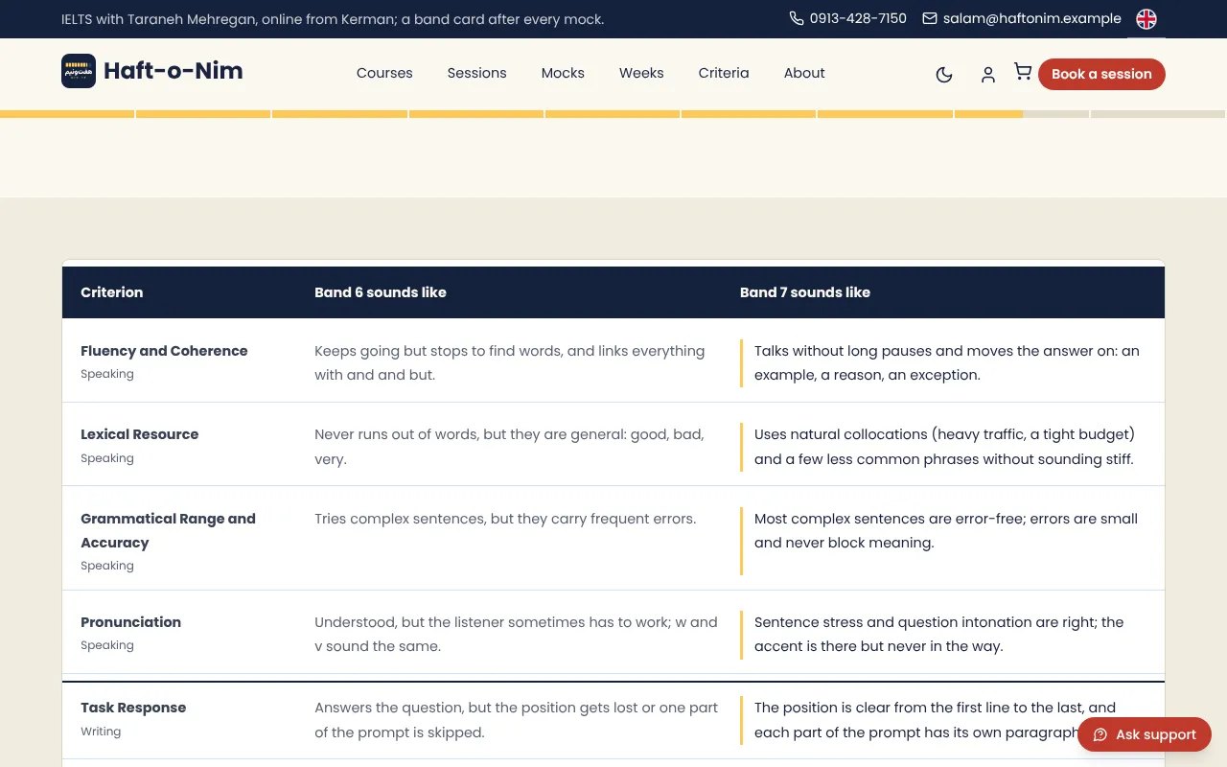The width and height of the screenshot is (1227, 767).
Task: Open the Mocks navigation link
Action: click(x=563, y=73)
